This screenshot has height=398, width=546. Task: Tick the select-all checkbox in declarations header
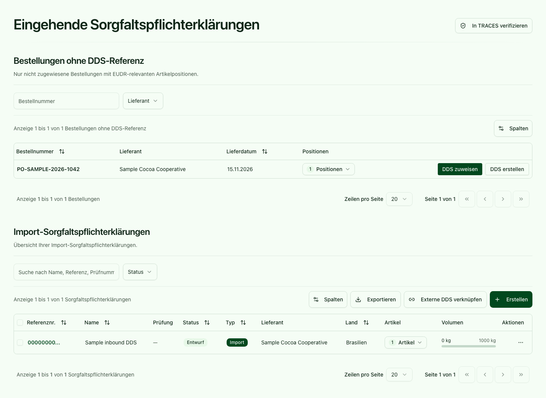20,322
